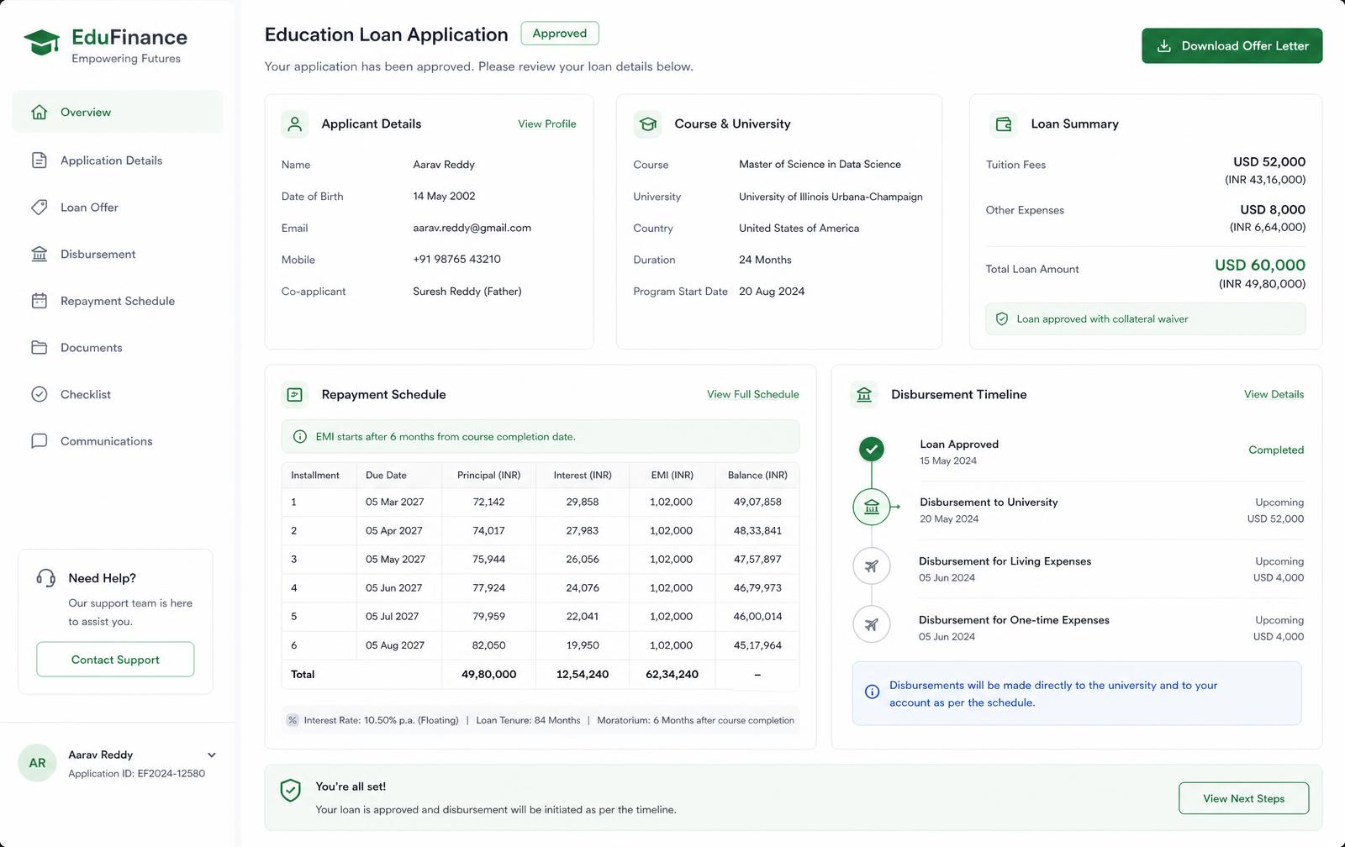Open the Overview menu item

tap(118, 112)
